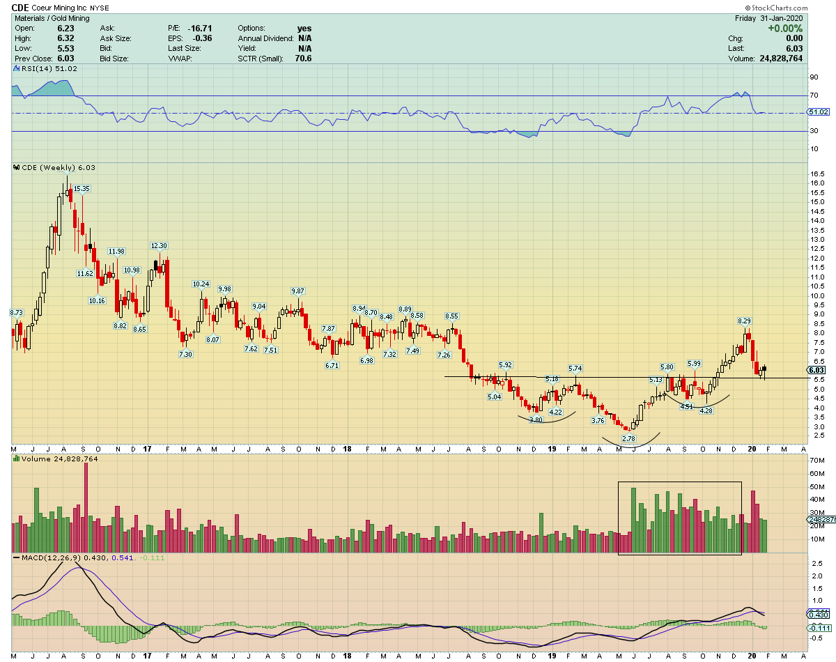Click the 51.02 RSI tag on right axis
The image size is (836, 662).
point(817,112)
